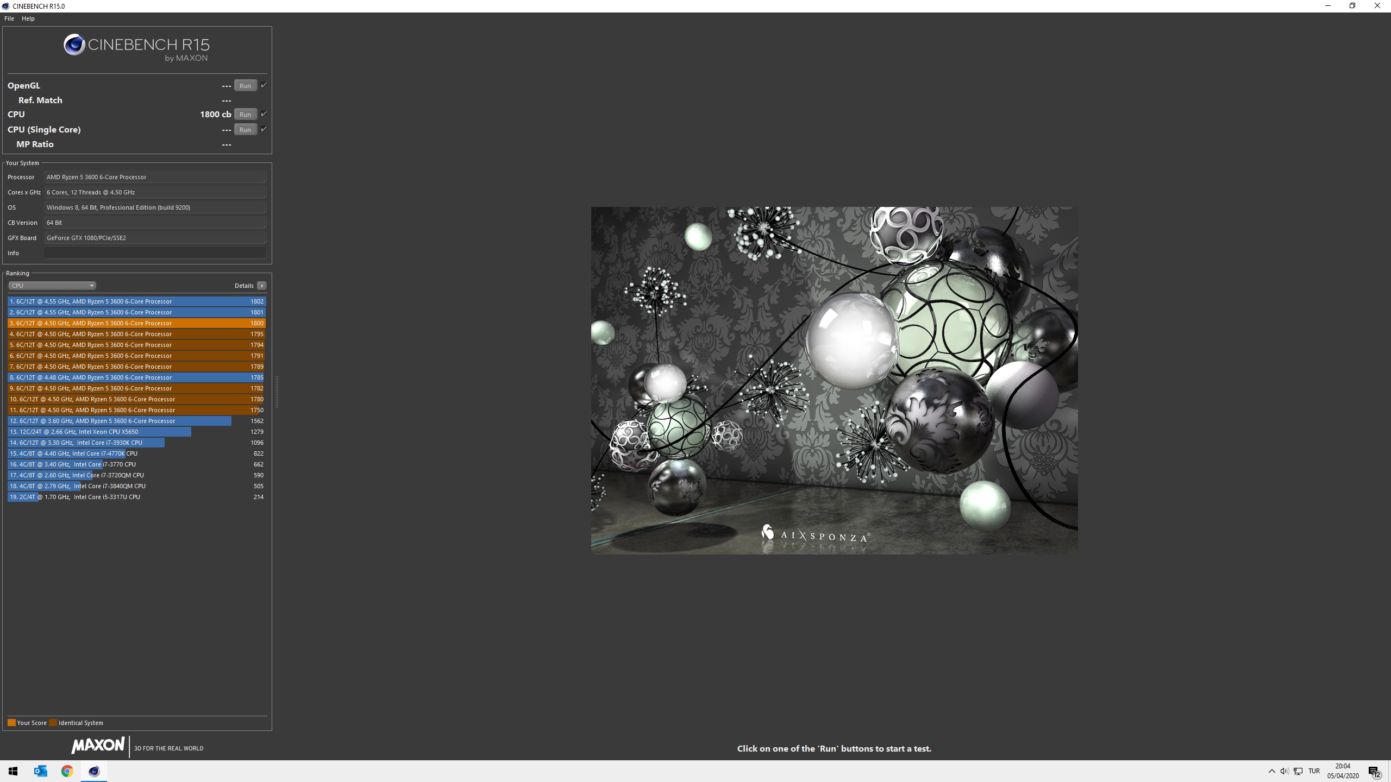Toggle the OpenGL test checkbox

click(264, 85)
